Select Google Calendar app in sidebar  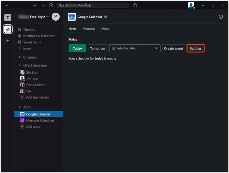(x=39, y=114)
